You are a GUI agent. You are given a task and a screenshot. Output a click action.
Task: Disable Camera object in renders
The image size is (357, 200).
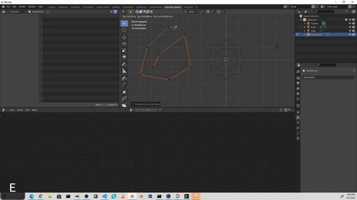[x=354, y=23]
